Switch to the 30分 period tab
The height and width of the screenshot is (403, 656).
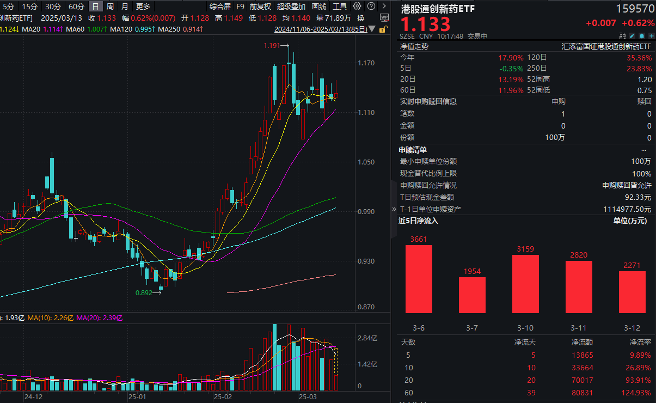click(x=53, y=7)
